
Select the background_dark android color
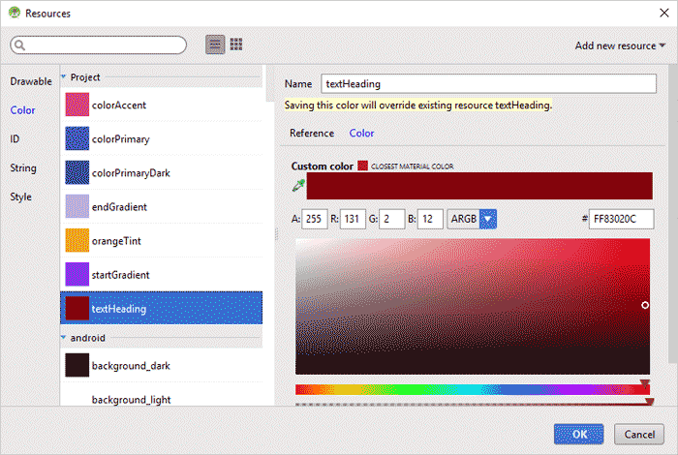tap(133, 366)
